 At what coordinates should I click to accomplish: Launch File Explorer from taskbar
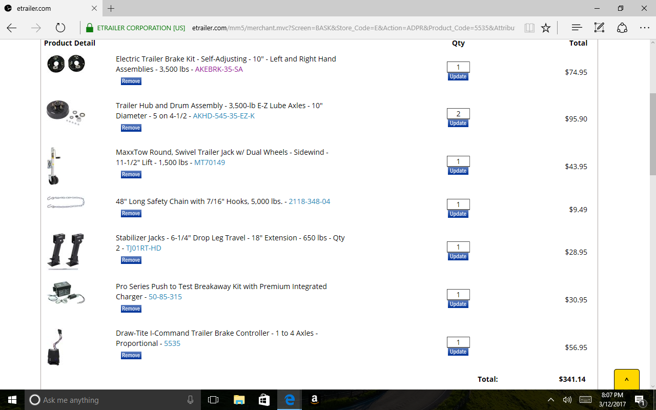point(239,400)
